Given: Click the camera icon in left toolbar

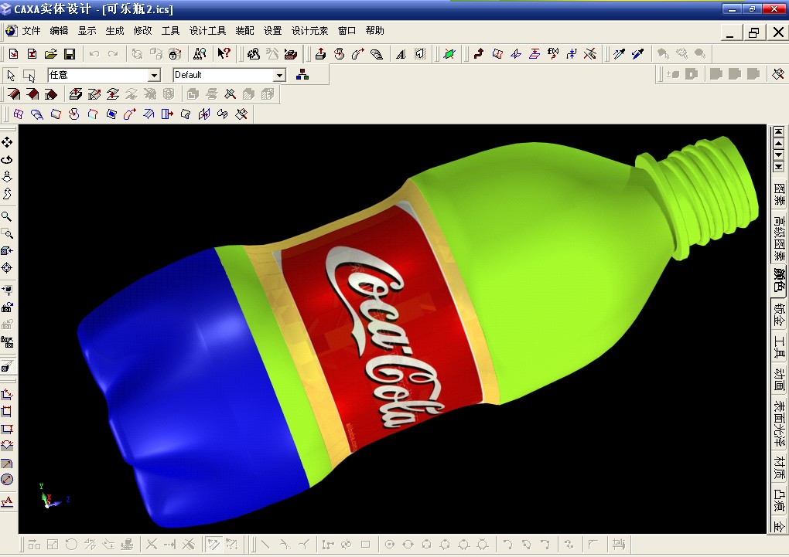Looking at the screenshot, I should (x=6, y=307).
